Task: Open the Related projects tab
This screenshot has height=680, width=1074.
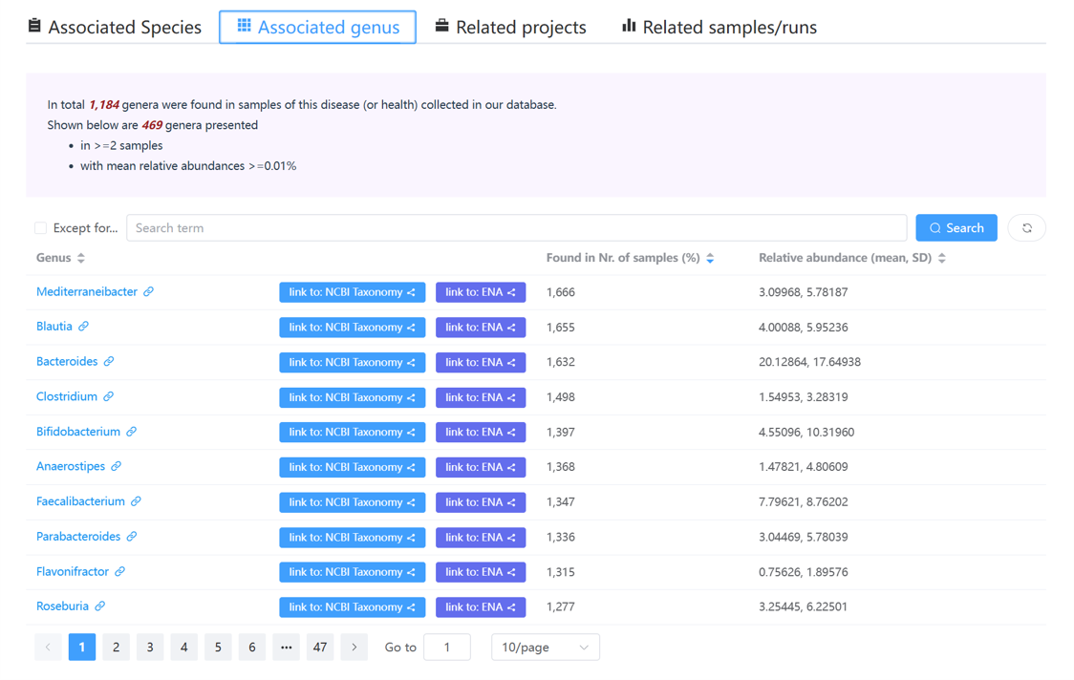Action: [510, 28]
